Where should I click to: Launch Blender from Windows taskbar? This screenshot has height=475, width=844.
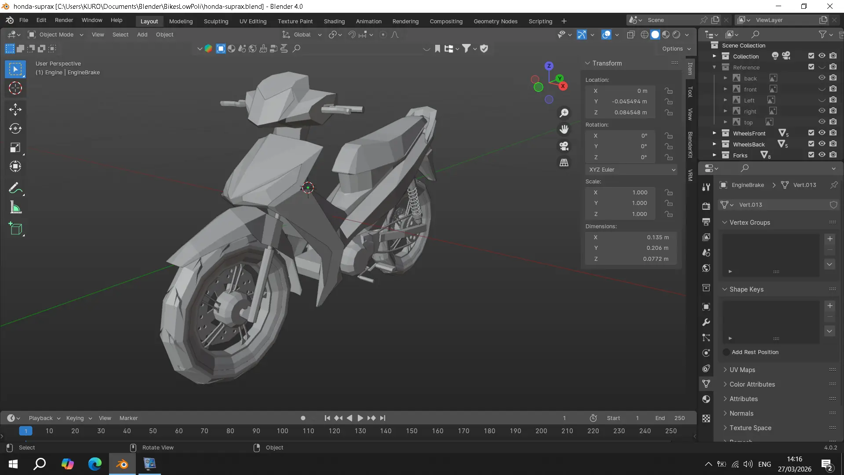point(122,464)
